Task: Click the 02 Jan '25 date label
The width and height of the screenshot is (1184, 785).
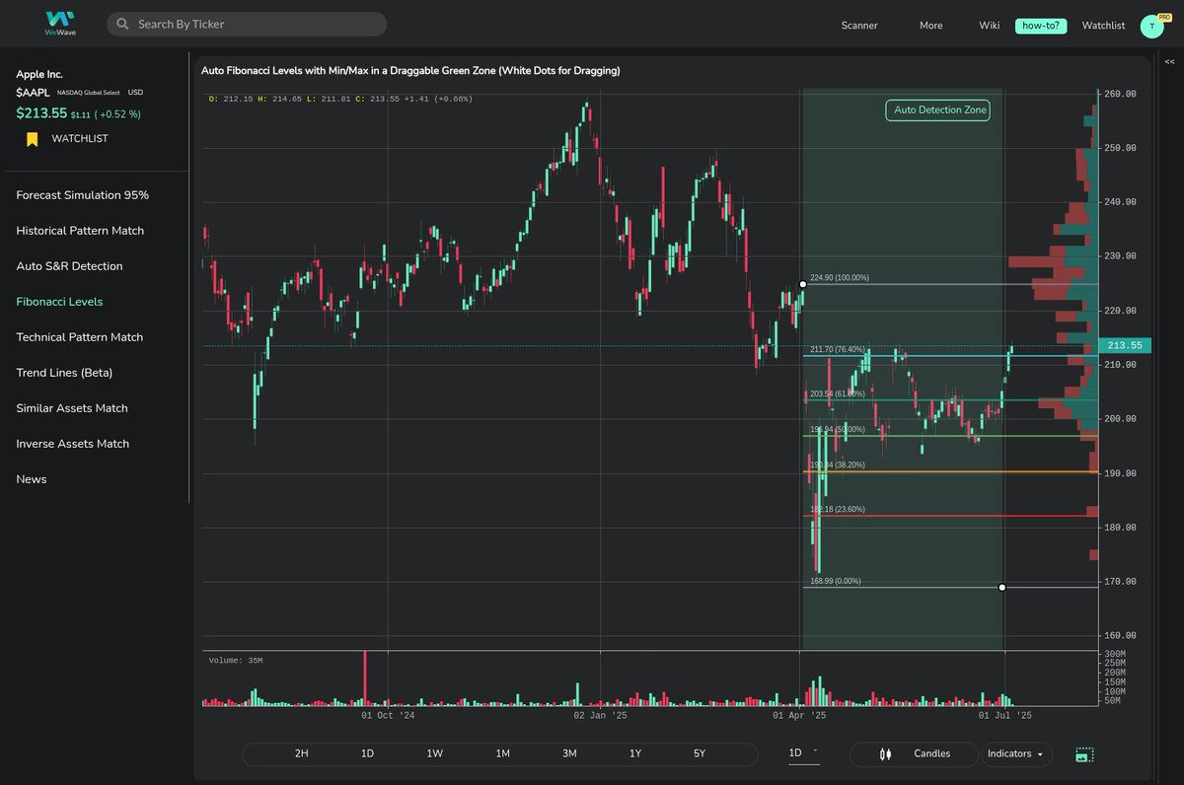Action: 601,716
